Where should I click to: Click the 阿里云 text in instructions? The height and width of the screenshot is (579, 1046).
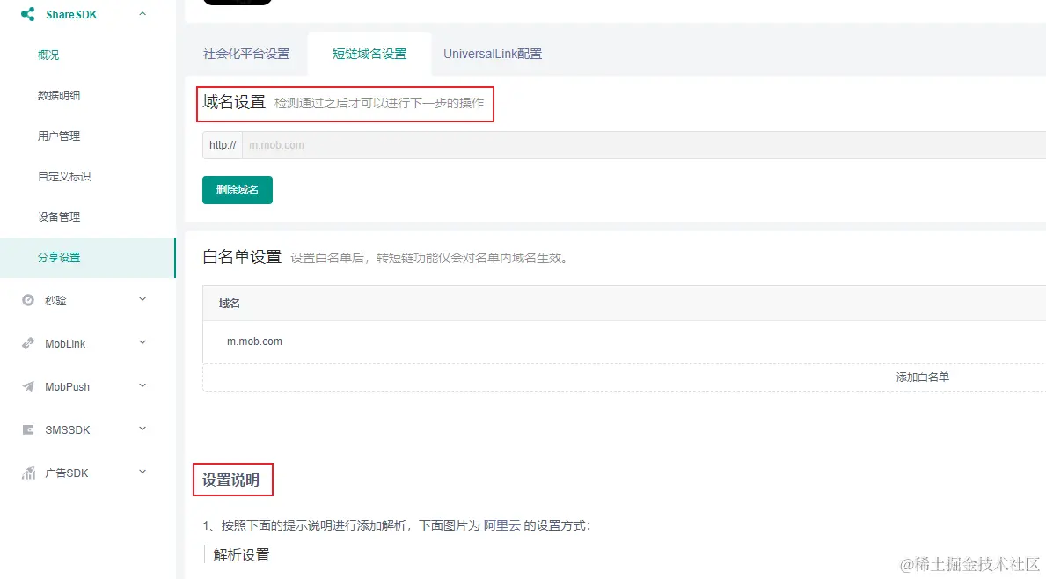(501, 525)
